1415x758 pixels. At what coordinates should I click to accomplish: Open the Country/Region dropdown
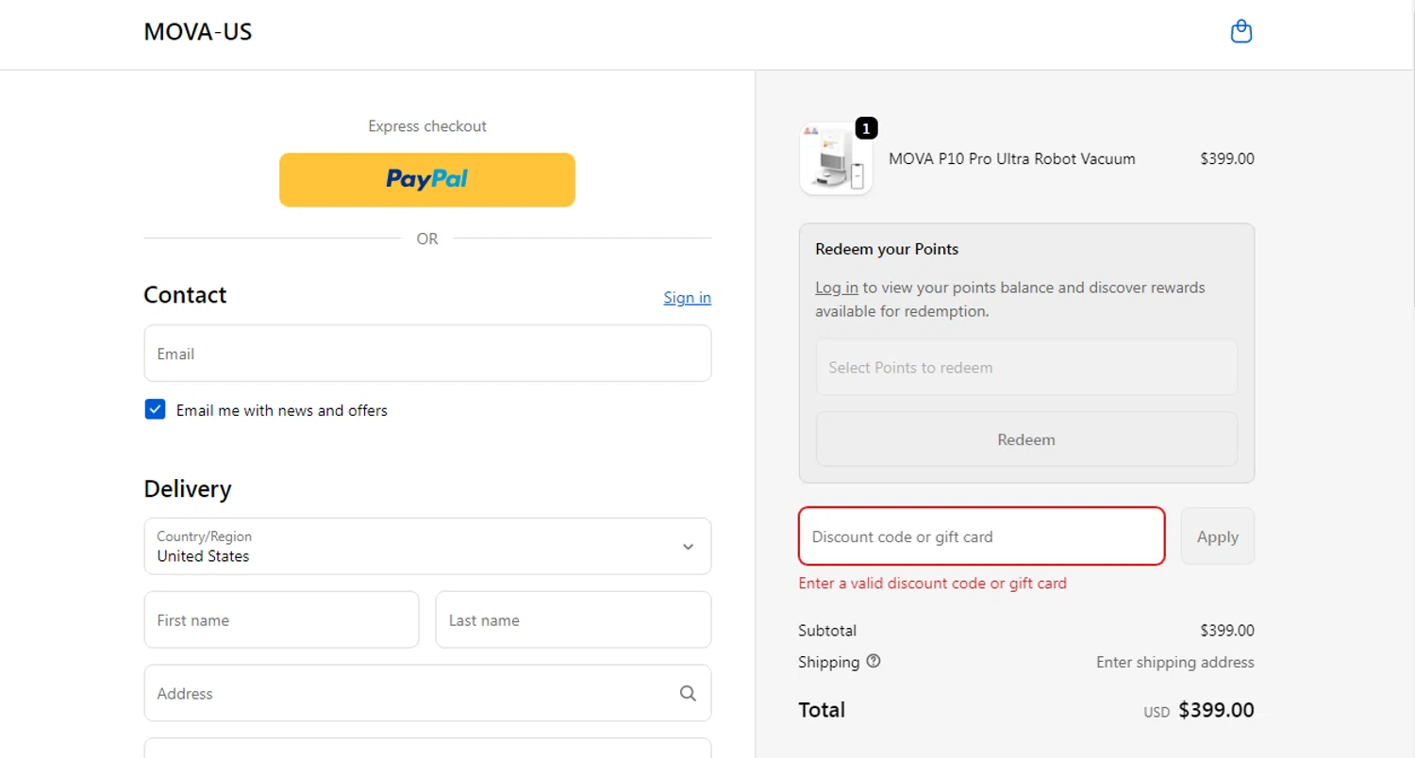427,546
